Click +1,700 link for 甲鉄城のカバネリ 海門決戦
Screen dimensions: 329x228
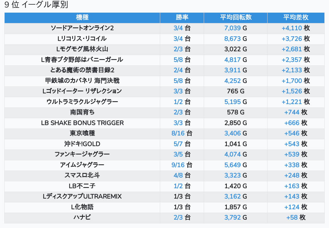(292, 81)
